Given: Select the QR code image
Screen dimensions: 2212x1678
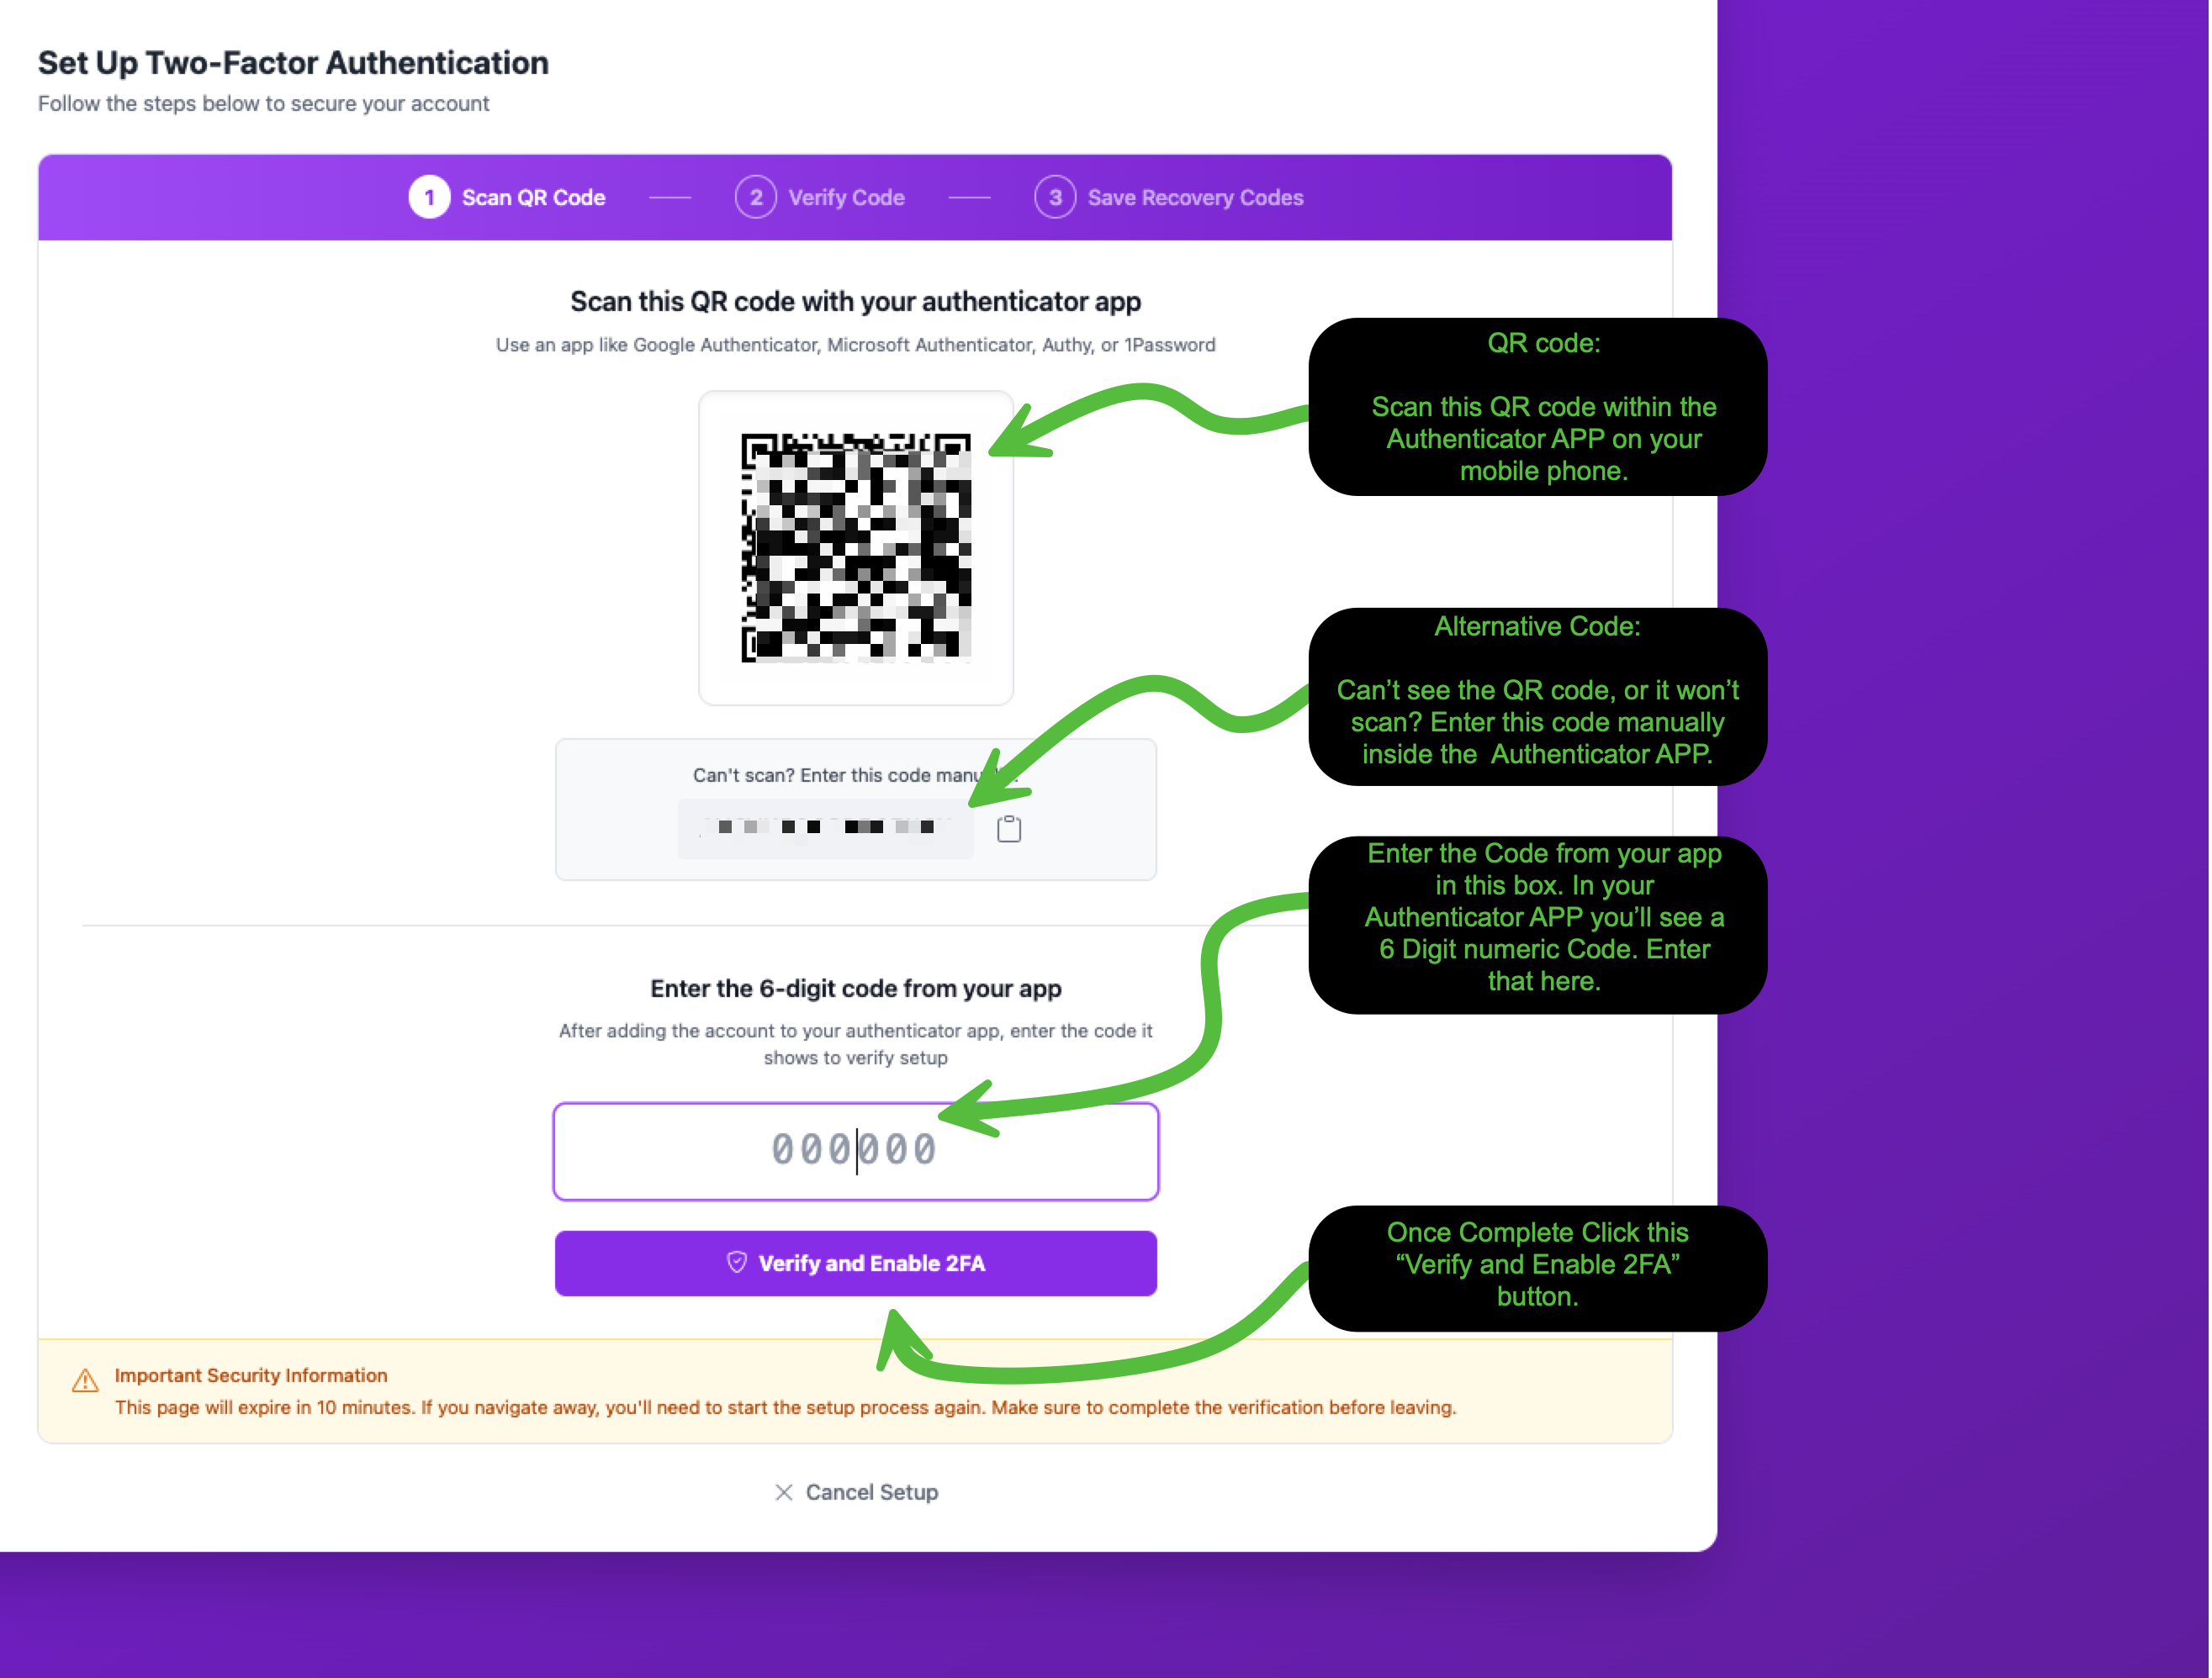Looking at the screenshot, I should 856,546.
